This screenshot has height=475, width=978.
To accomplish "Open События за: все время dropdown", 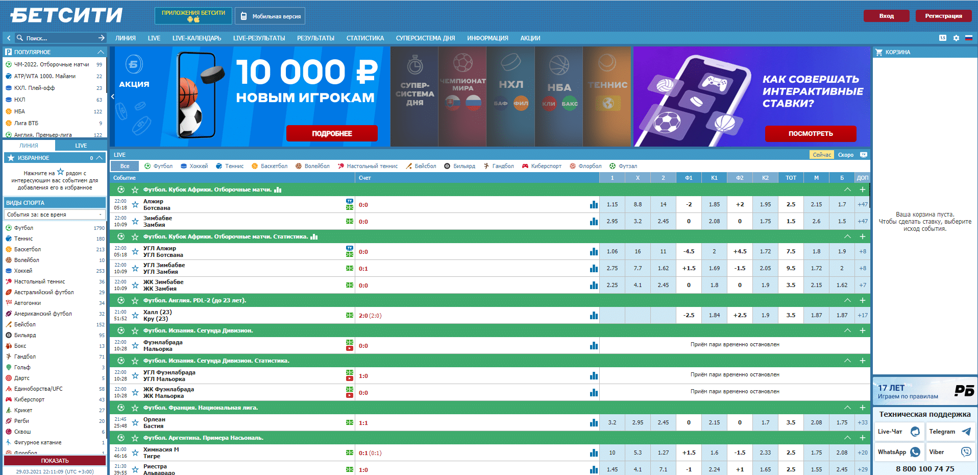I will (x=55, y=215).
